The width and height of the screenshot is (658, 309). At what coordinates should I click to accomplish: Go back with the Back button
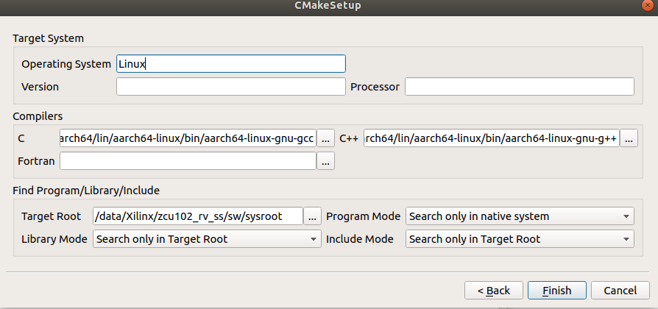pos(493,290)
